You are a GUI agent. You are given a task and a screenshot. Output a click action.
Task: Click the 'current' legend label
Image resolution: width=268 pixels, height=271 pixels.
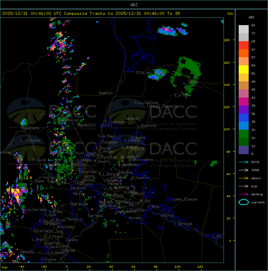click(258, 202)
